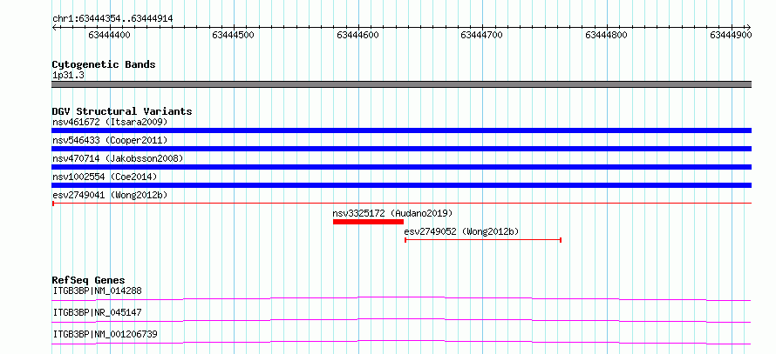Screen dimensions: 776x354
Task: Click the red line for esv2749052
Action: pyautogui.click(x=483, y=240)
